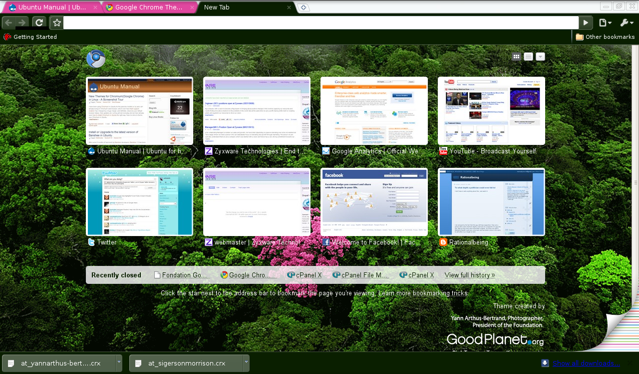Click the back navigation arrow
Screen dimensions: 639x374
[8, 22]
